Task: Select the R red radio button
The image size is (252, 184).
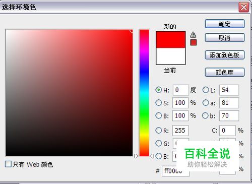Action: (x=158, y=130)
